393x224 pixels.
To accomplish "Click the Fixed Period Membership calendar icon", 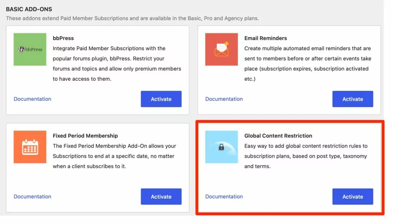I will pos(30,147).
